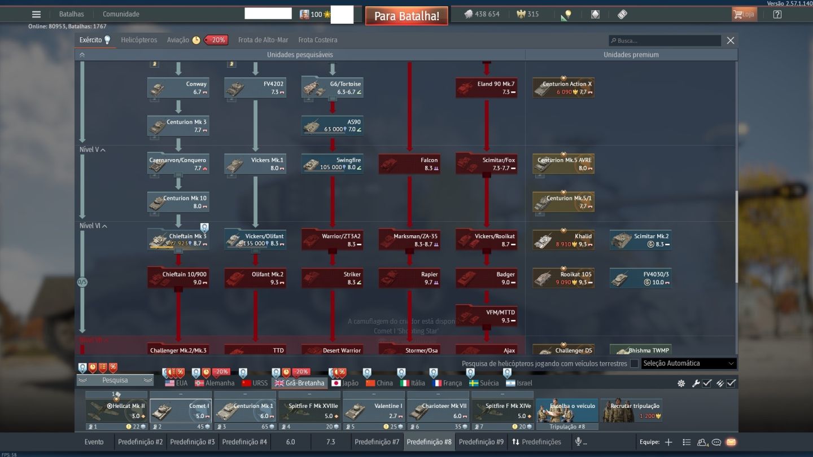Select the Khalid premium vehicle card
This screenshot has height=457, width=813.
coord(563,240)
